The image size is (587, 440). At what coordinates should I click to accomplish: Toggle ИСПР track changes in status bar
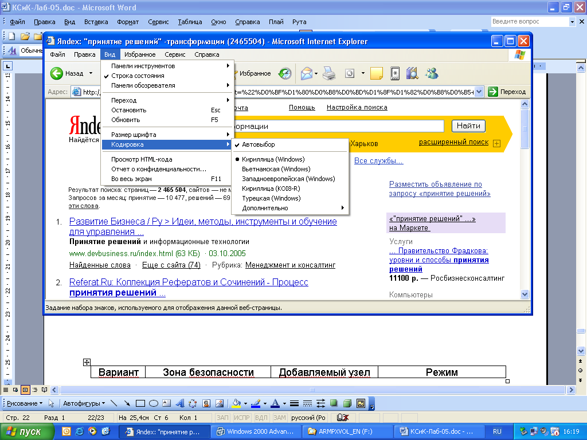(242, 418)
